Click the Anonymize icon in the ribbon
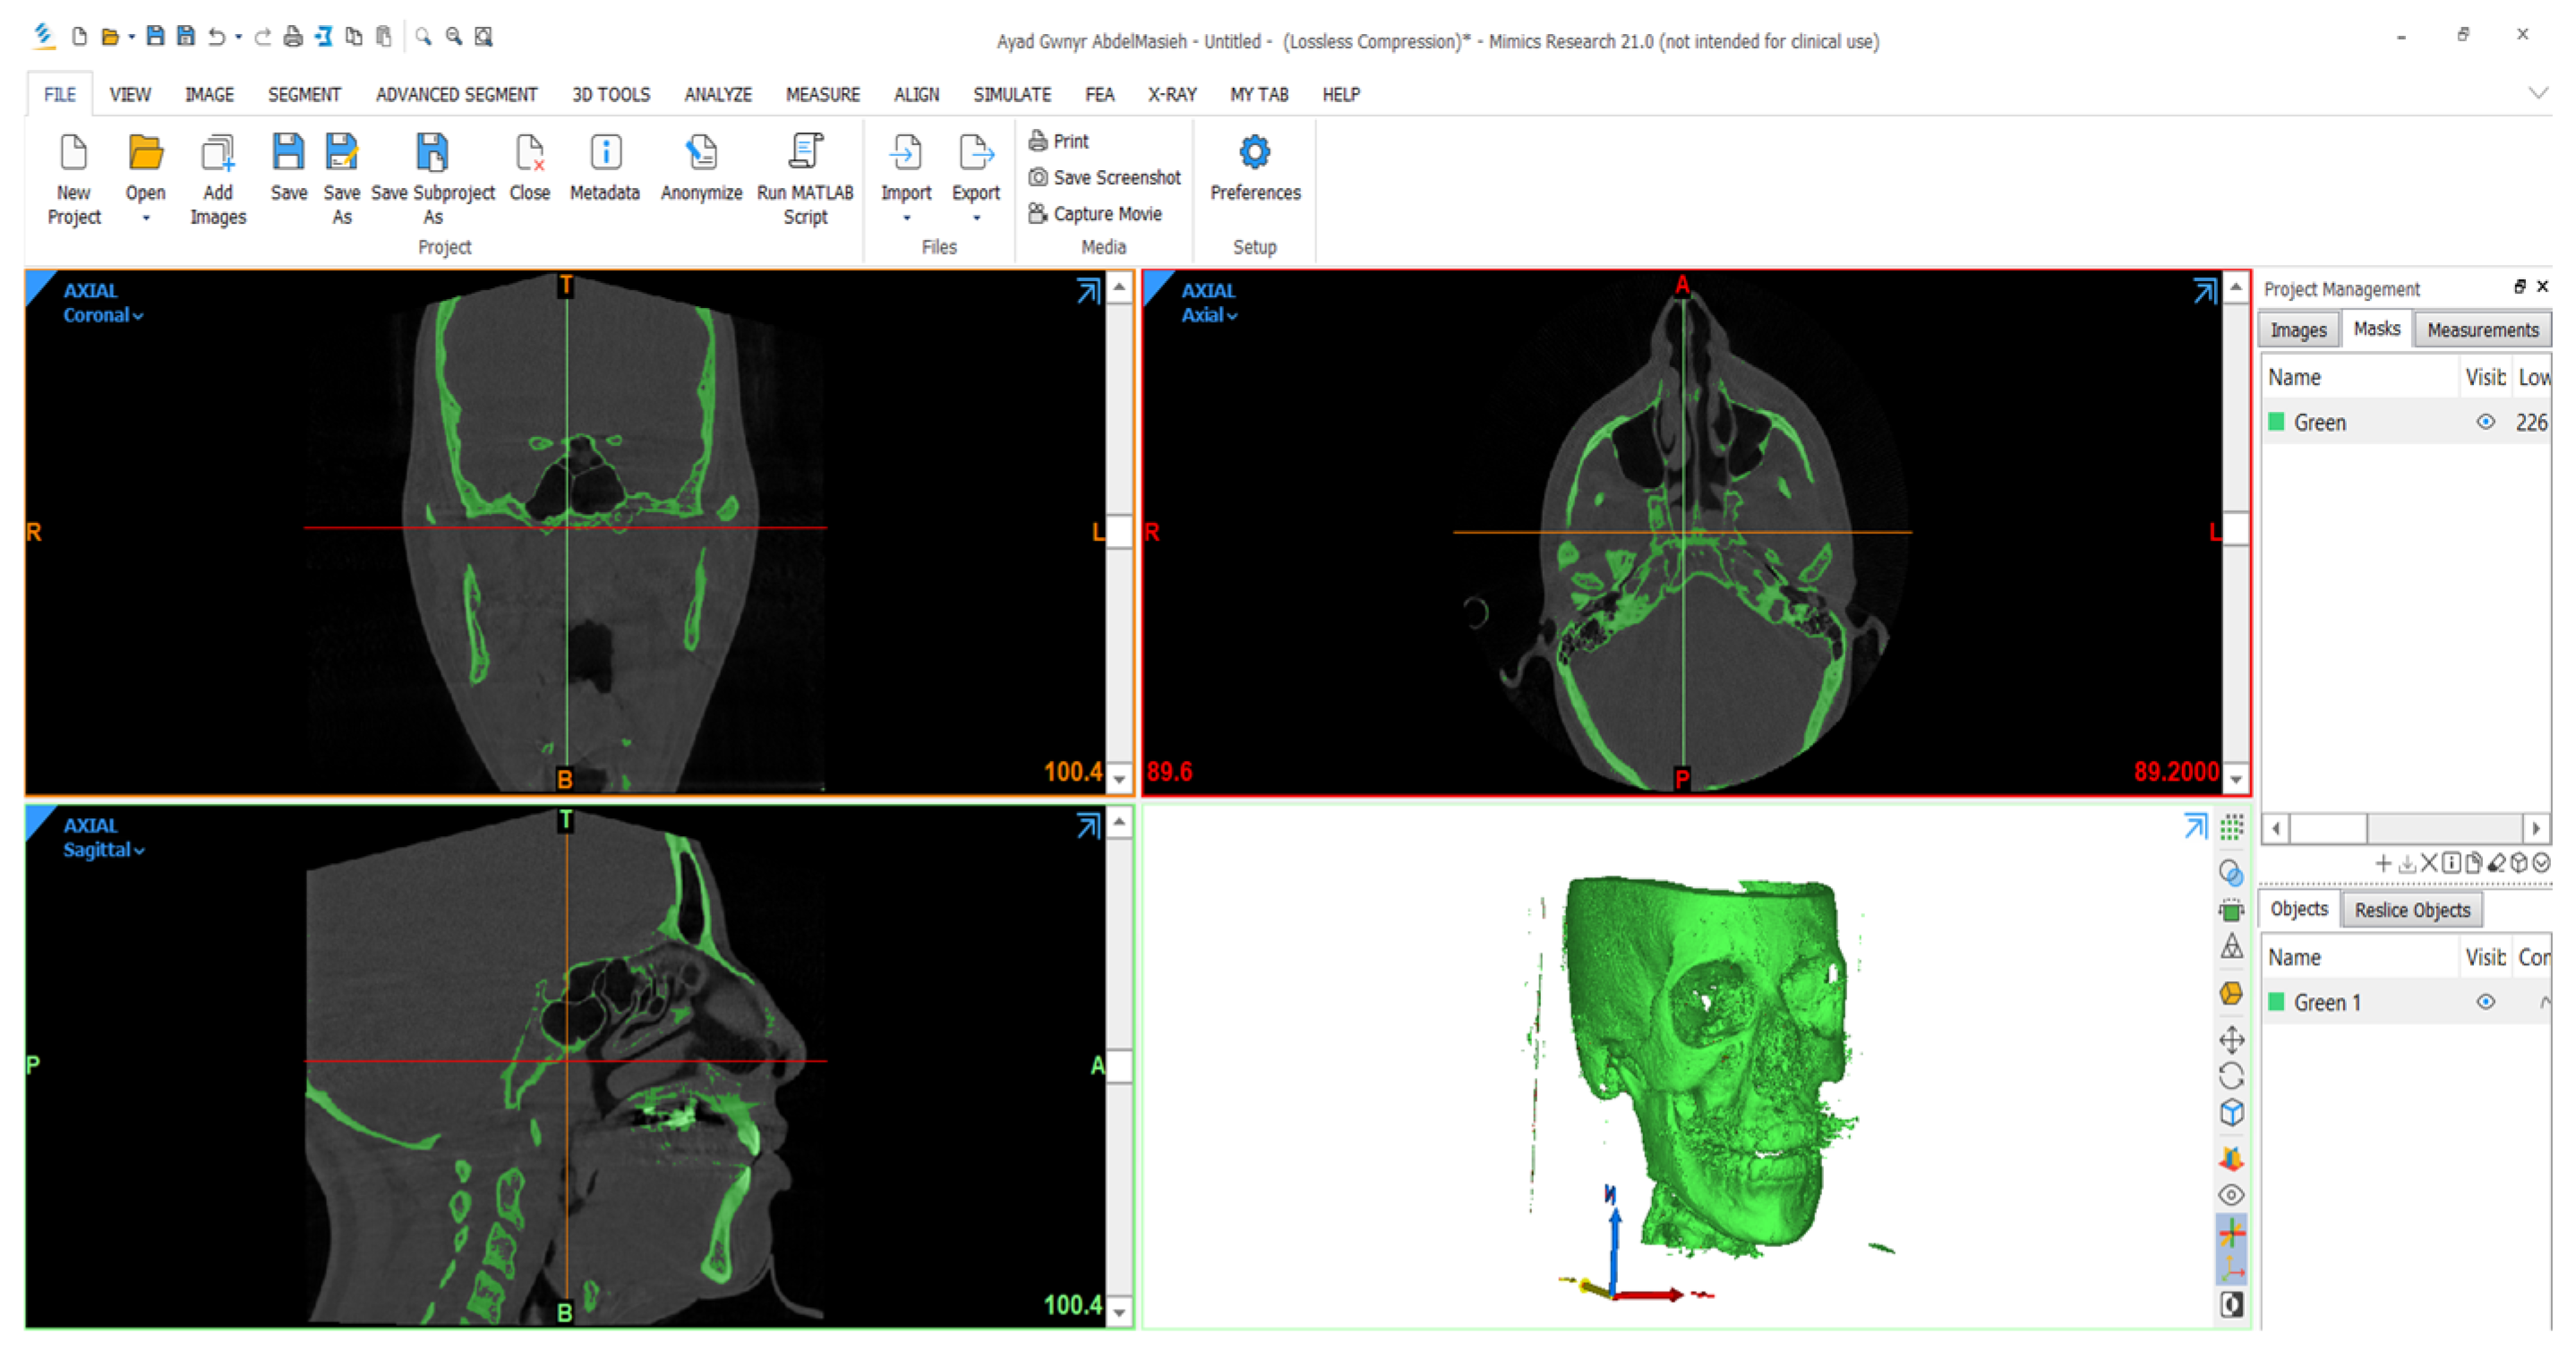 point(701,153)
